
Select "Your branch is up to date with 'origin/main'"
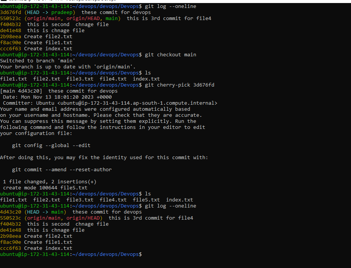(x=68, y=67)
